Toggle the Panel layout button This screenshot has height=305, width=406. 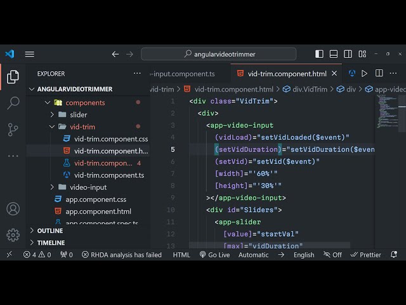(x=334, y=54)
